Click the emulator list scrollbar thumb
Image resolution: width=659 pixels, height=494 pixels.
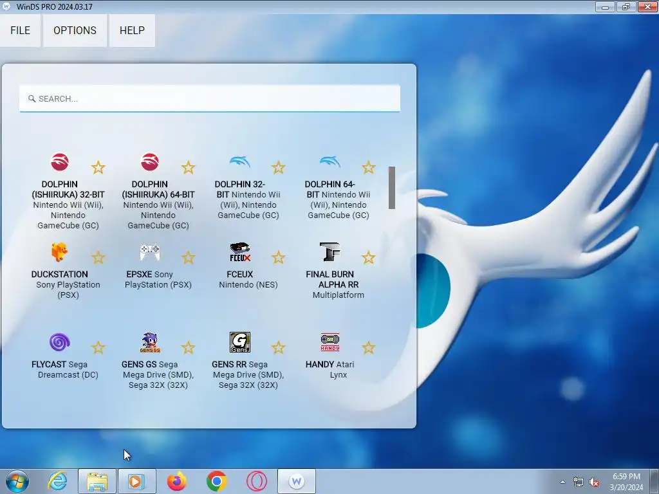point(392,187)
